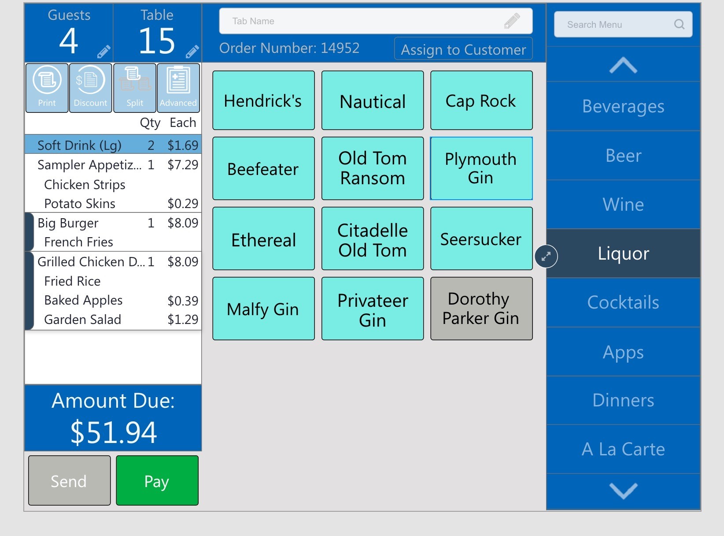Click the Amount Due $51.94 total

(113, 418)
